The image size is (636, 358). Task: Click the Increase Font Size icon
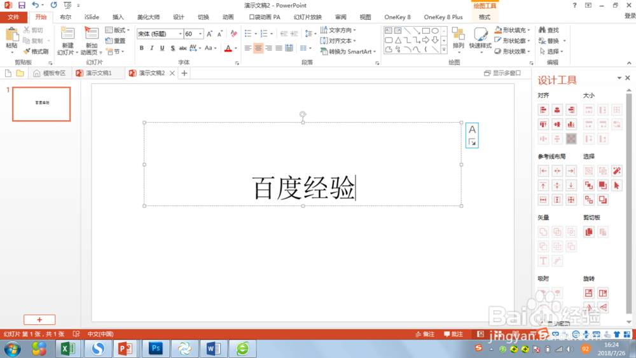(209, 34)
